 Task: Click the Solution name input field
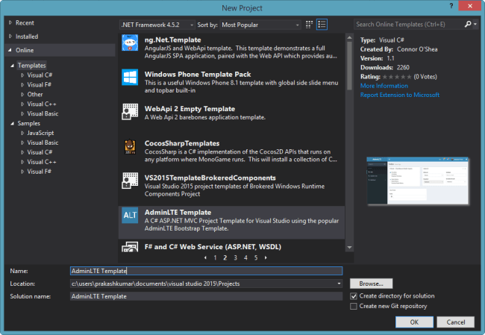[206, 296]
